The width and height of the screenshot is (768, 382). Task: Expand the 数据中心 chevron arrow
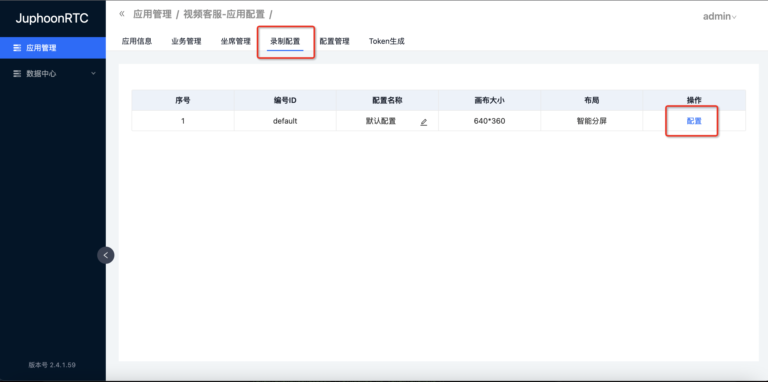click(x=93, y=73)
